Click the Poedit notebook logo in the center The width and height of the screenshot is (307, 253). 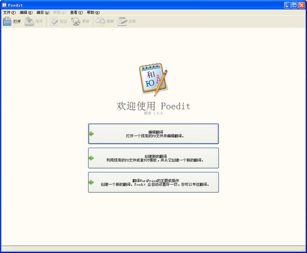click(x=153, y=80)
